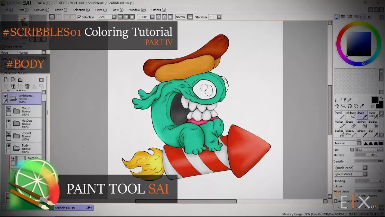385x217 pixels.
Task: Delete the selected layer with trash icon
Action: click(x=27, y=86)
